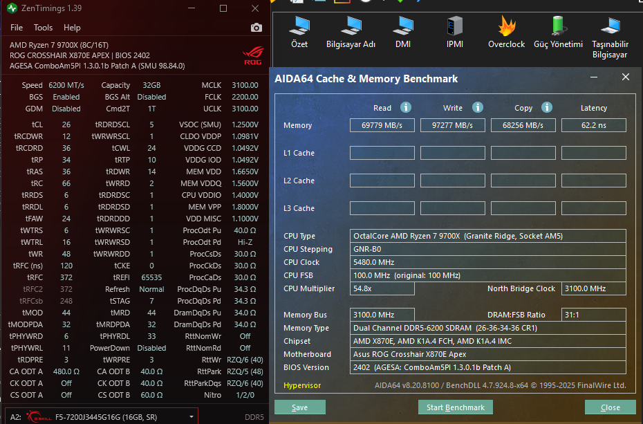The height and width of the screenshot is (424, 643).
Task: Click the Memory Write value 97277 MB/s
Action: tap(452, 125)
